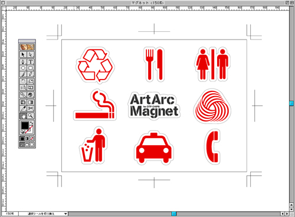Screen dimensions: 295x217
Task: Select the Gradient tool
Action: 31,102
